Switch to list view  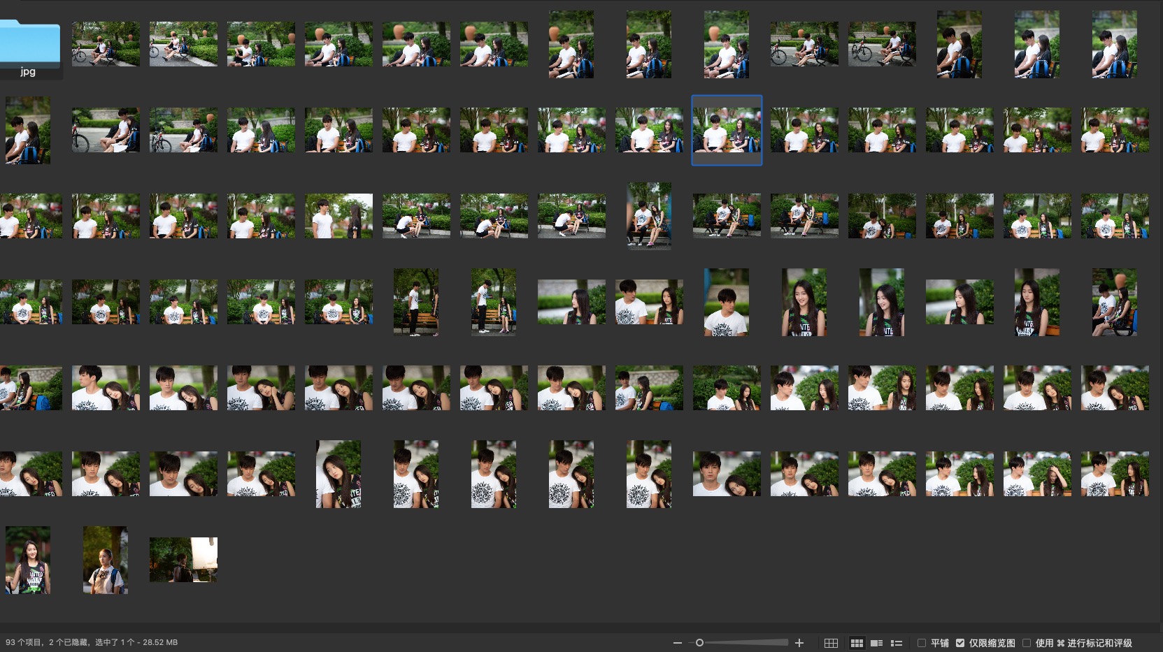[897, 643]
